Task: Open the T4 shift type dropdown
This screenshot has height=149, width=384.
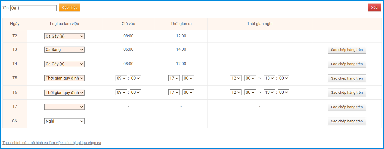Action: pos(64,64)
